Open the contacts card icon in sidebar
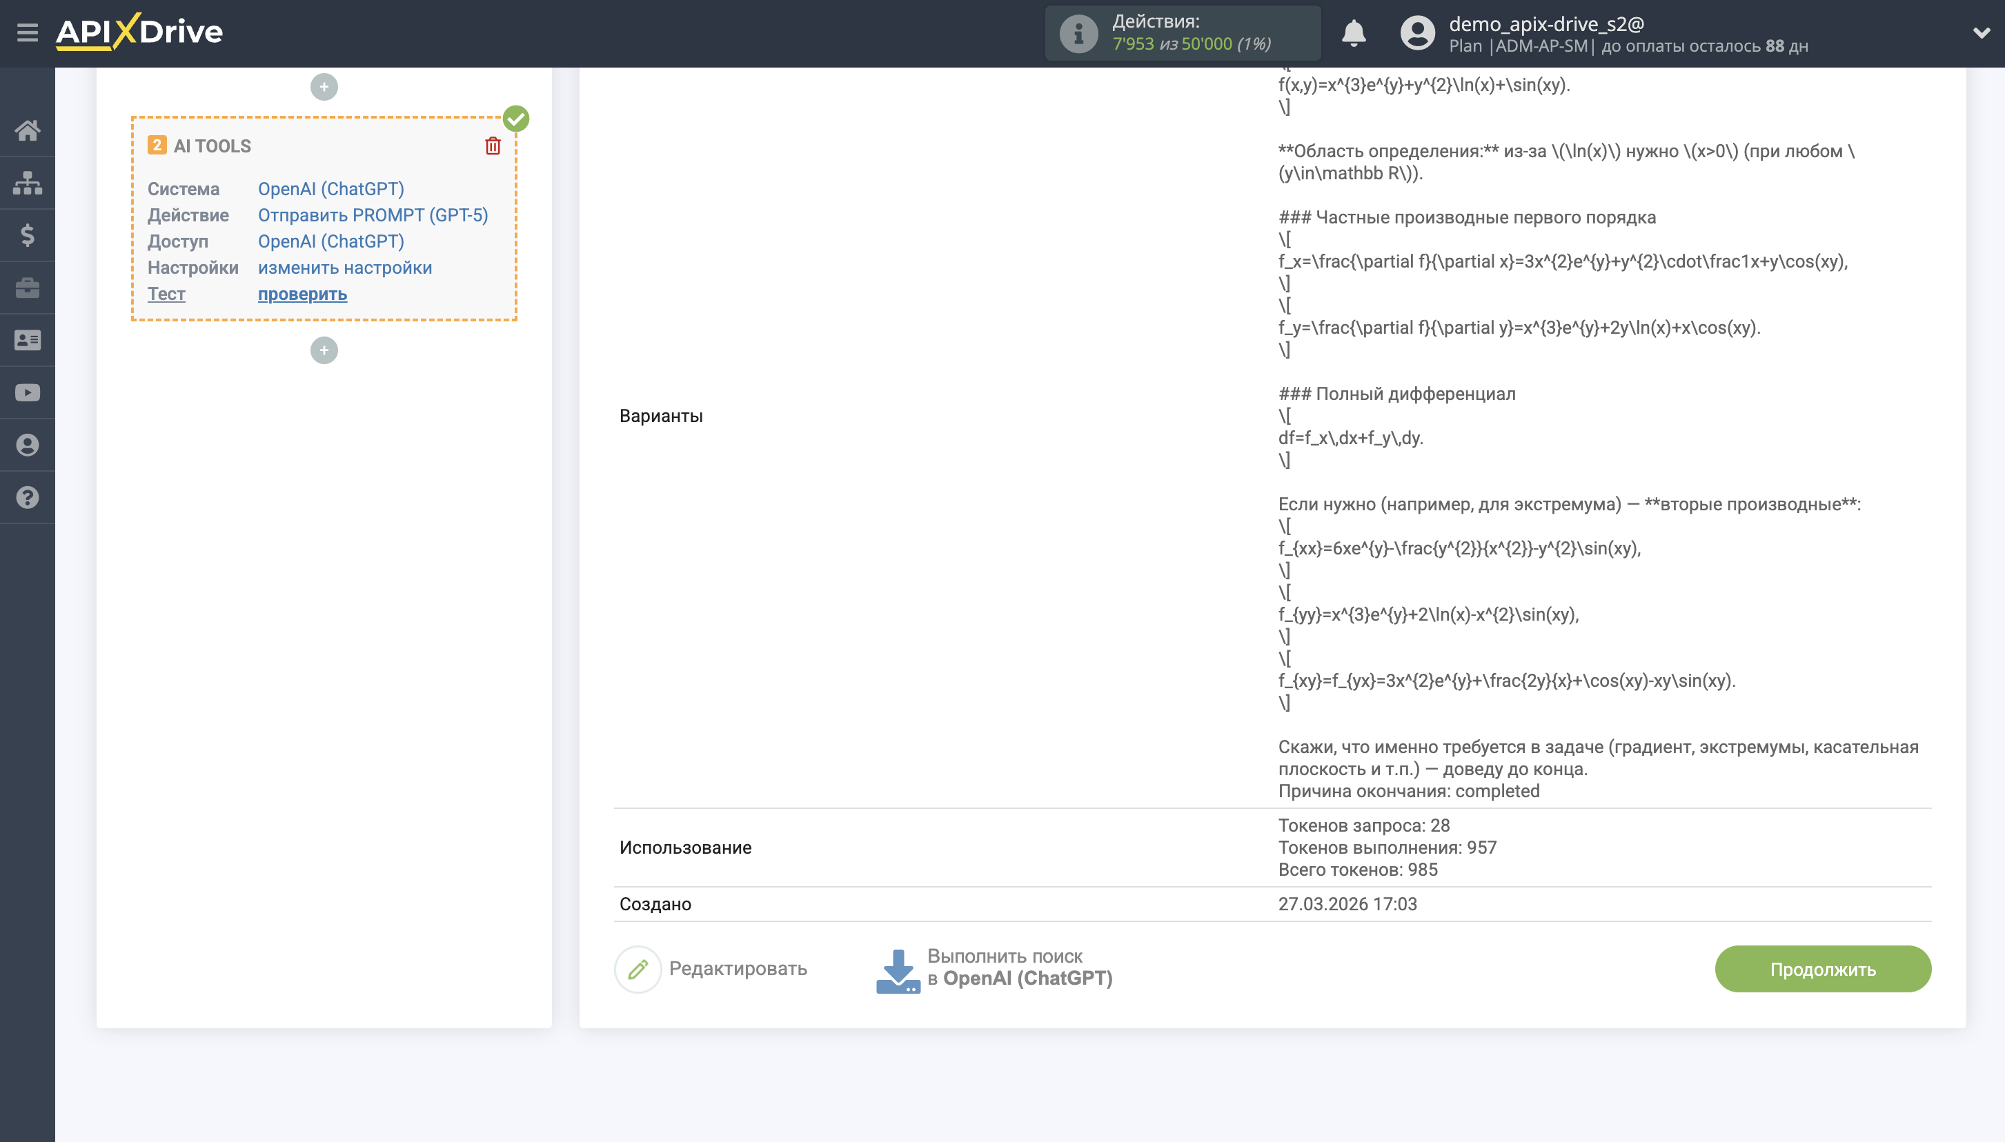The height and width of the screenshot is (1142, 2005). (28, 339)
